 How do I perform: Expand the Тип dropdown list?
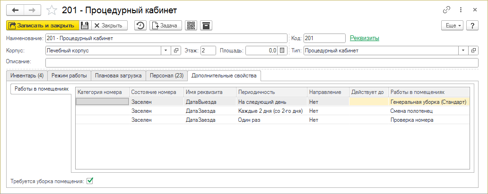click(x=463, y=51)
